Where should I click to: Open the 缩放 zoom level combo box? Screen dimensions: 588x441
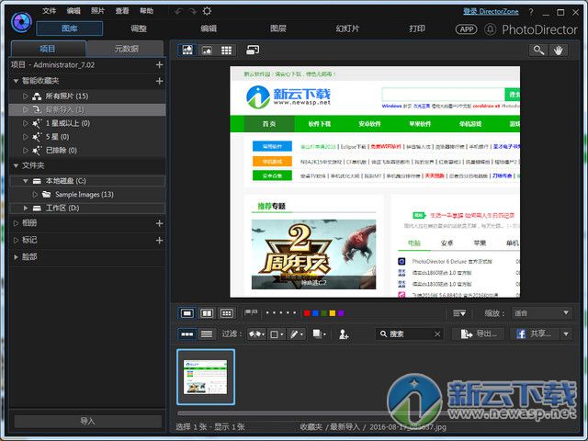(x=541, y=313)
